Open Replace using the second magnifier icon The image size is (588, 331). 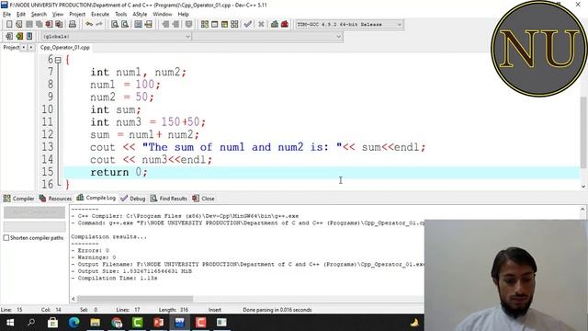point(125,25)
